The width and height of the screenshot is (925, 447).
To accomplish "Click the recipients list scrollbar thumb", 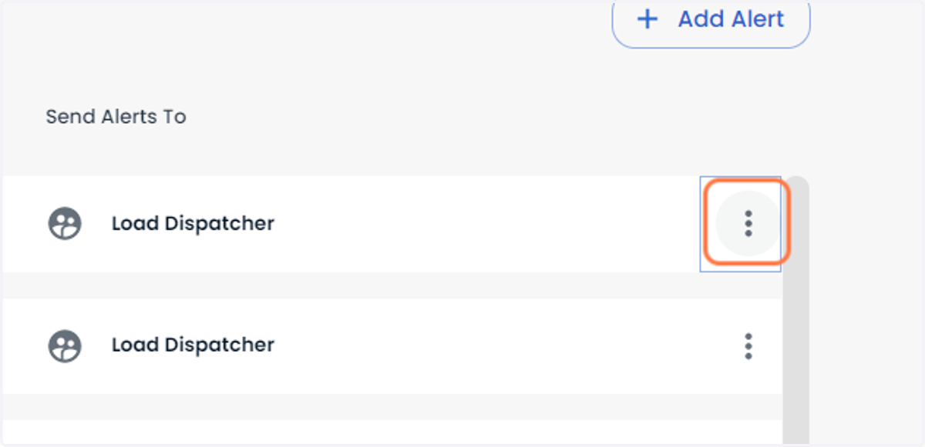I will coord(796,311).
